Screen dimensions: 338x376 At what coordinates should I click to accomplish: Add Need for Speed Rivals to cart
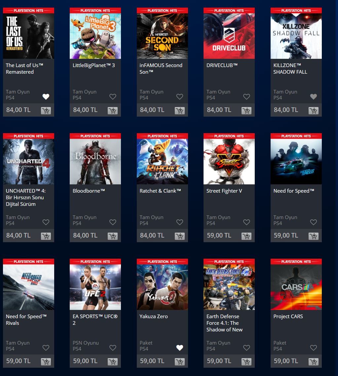point(46,361)
